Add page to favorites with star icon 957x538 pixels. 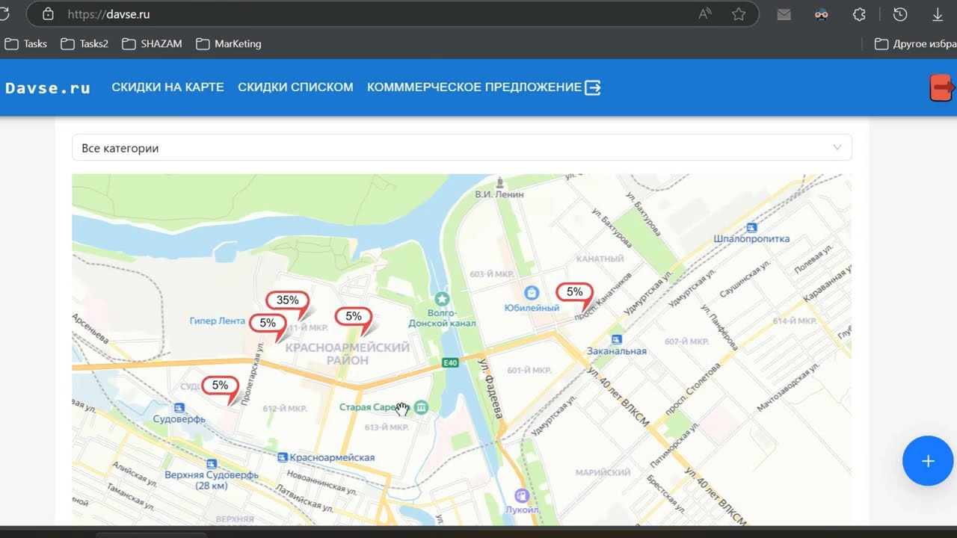click(739, 14)
